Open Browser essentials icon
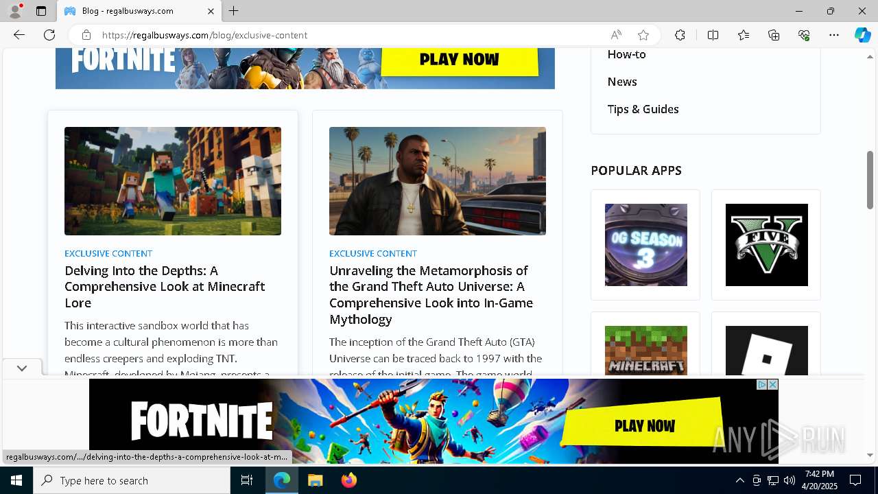 coord(804,35)
